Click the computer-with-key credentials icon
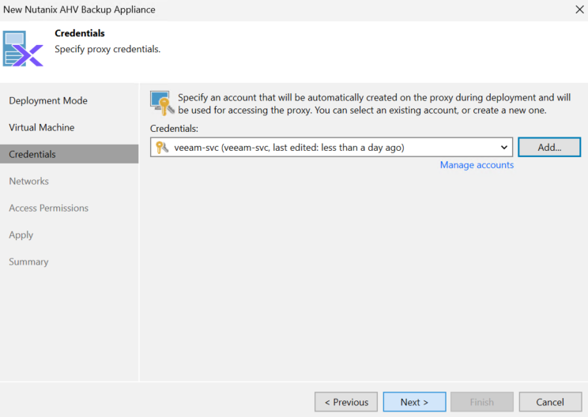Screen dimensions: 588x417 (x=162, y=103)
